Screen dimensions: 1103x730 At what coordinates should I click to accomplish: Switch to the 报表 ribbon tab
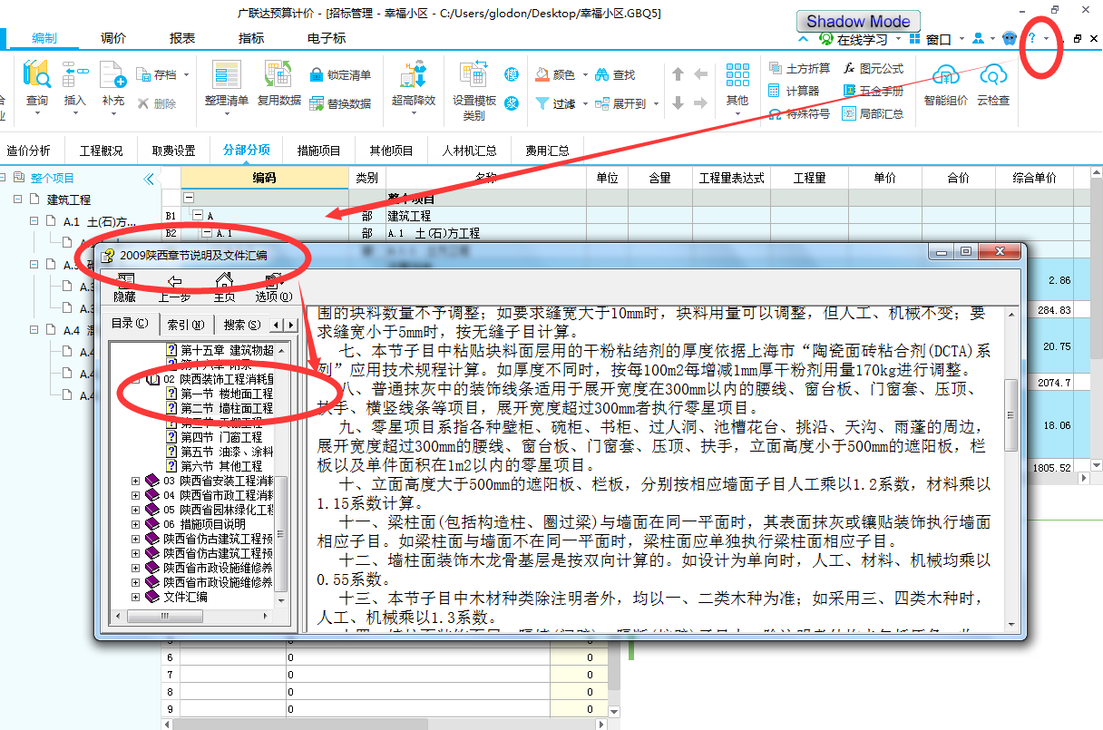[x=182, y=38]
